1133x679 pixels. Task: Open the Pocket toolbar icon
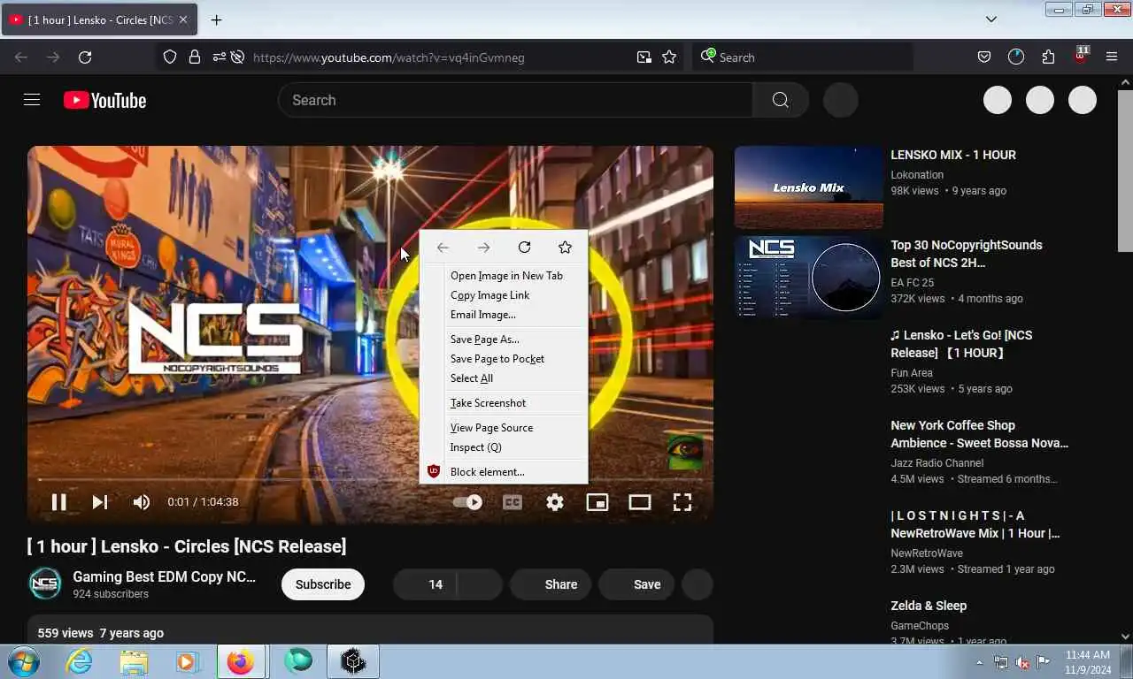[x=983, y=57]
